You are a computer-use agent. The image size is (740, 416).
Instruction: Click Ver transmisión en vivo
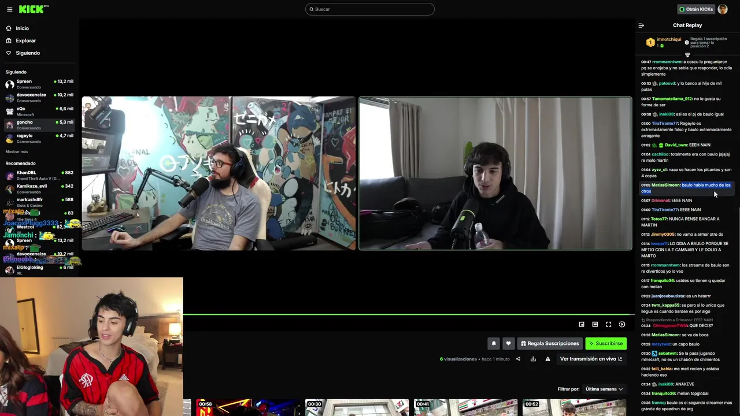(591, 359)
